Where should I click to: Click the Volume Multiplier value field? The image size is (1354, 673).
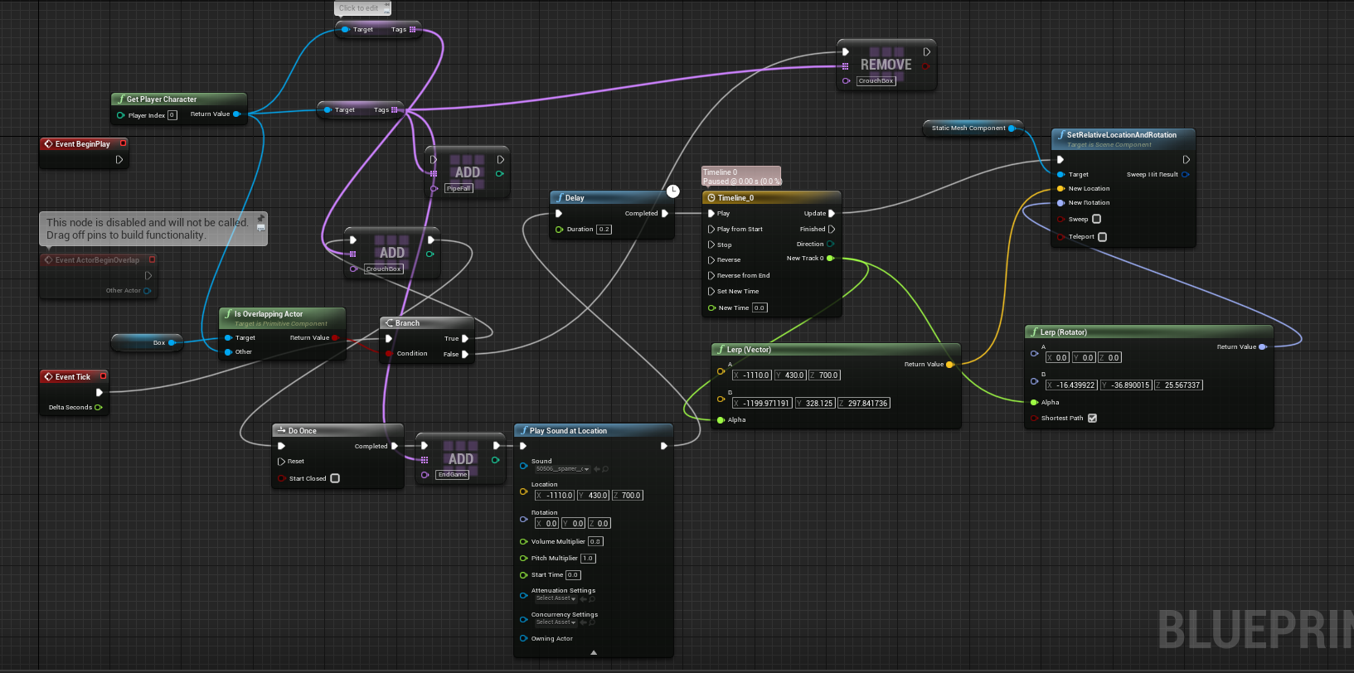click(x=595, y=542)
